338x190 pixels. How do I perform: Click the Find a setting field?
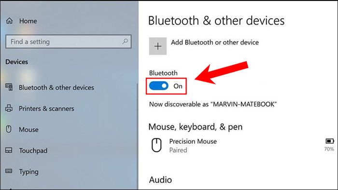click(69, 41)
